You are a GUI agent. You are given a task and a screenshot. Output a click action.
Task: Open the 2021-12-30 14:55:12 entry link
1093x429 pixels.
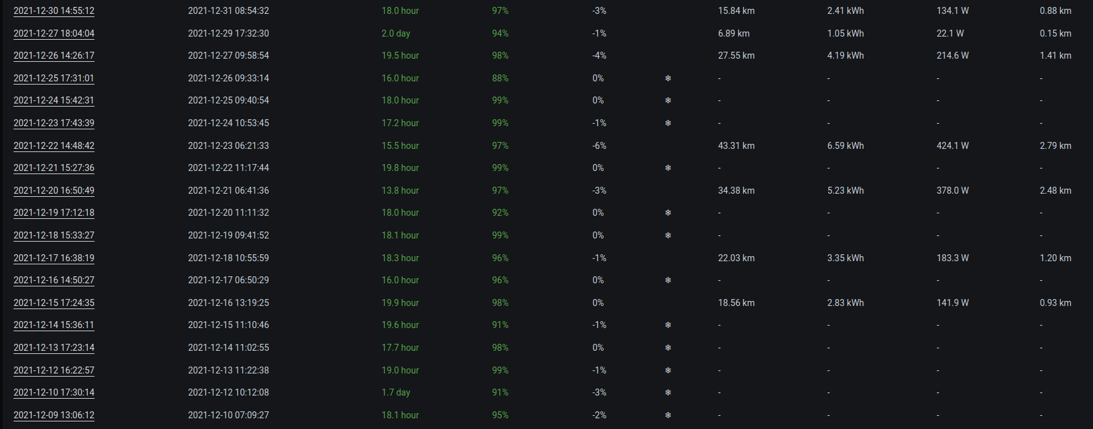coord(54,11)
